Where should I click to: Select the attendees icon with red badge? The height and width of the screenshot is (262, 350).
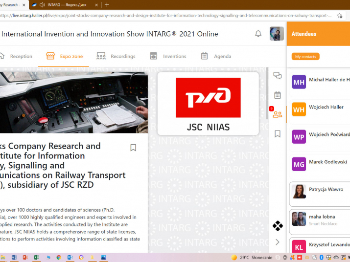click(278, 114)
